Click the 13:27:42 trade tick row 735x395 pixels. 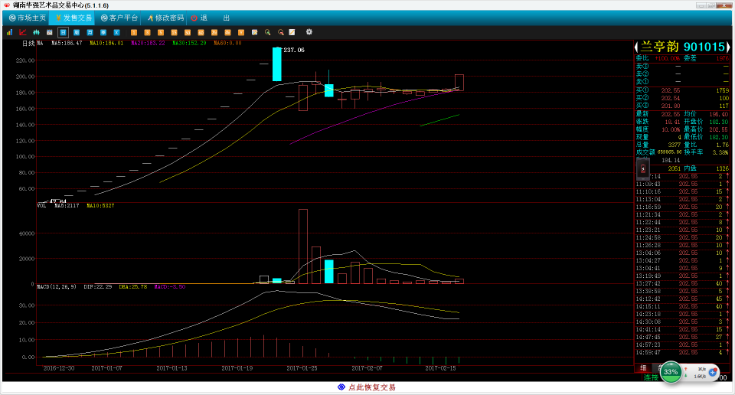pos(682,283)
